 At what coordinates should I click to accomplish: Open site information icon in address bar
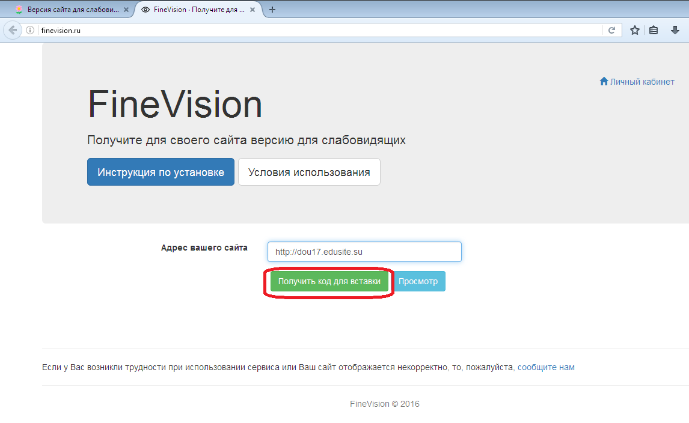point(30,30)
